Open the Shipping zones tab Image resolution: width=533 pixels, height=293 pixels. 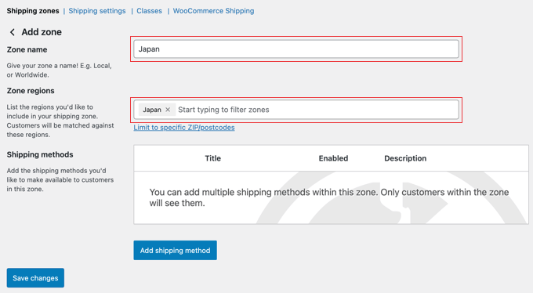[33, 11]
